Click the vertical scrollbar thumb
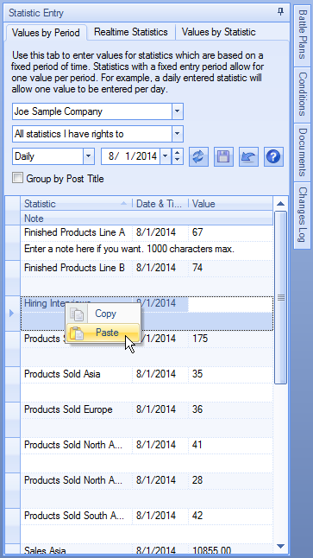 [281, 297]
